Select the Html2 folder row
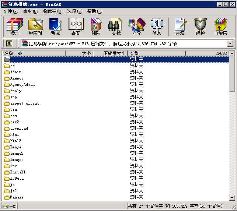This screenshot has width=237, height=211. pos(116,141)
